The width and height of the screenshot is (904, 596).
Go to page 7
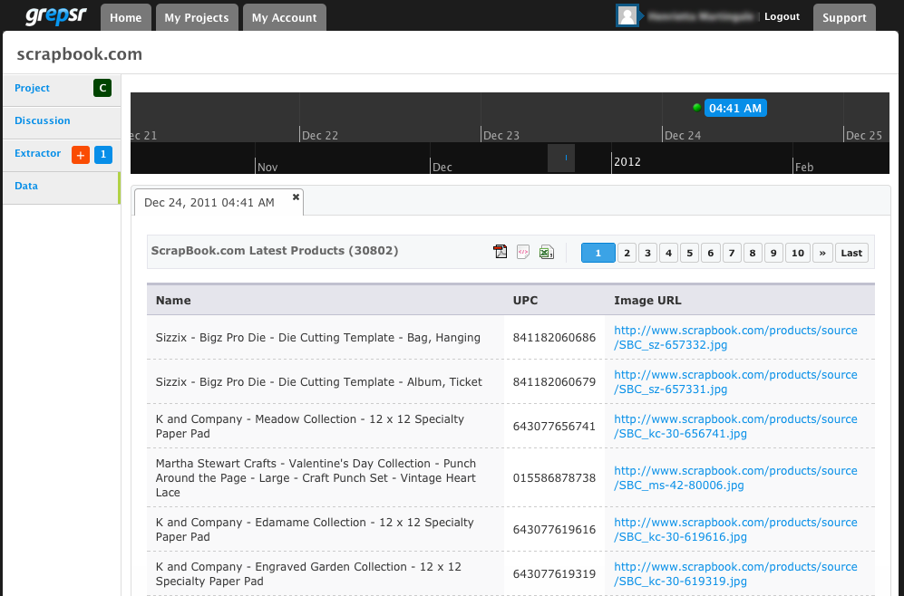click(732, 253)
